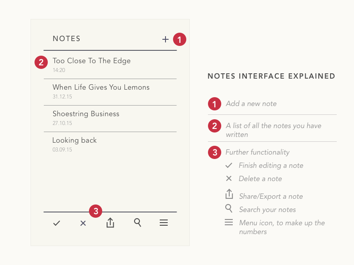Click the X icon beside 'Delete a note'

[x=229, y=178]
